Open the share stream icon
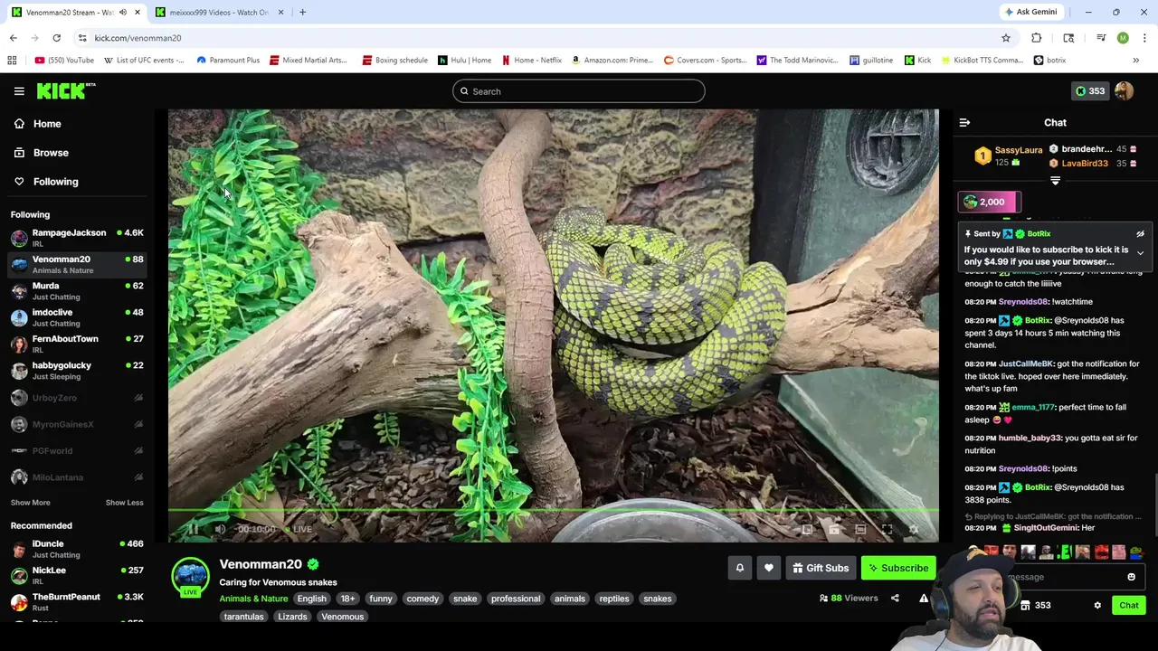 point(895,598)
